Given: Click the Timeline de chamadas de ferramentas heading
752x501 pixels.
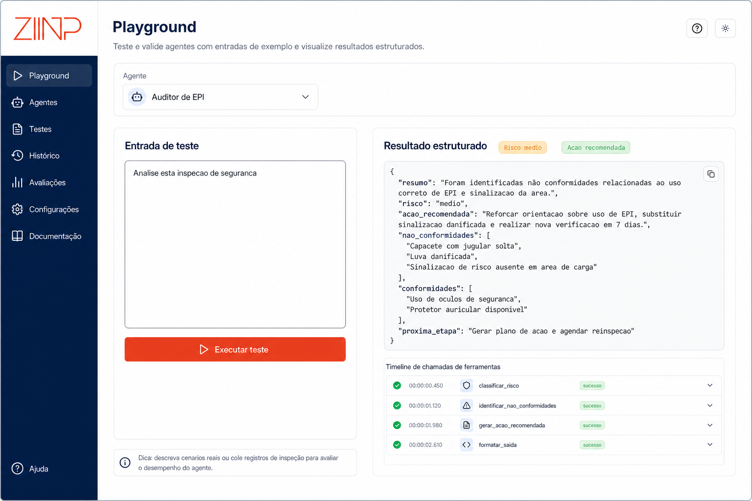Looking at the screenshot, I should [443, 367].
